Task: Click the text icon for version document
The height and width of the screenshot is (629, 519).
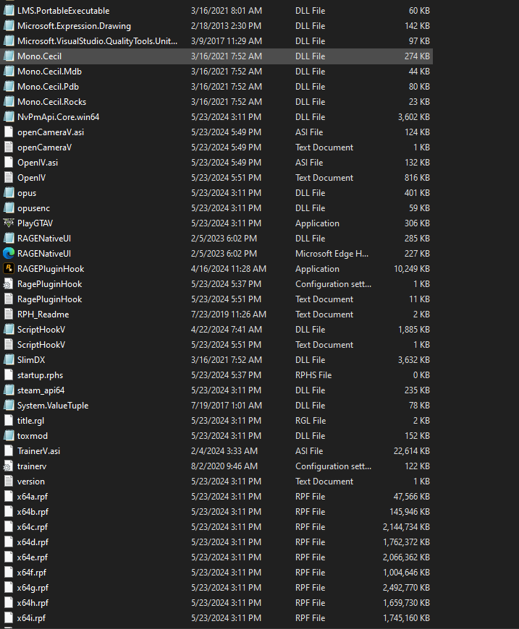Action: (9, 482)
